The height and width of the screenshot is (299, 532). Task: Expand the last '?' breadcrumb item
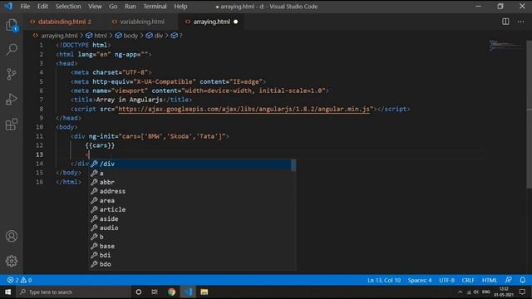(177, 36)
